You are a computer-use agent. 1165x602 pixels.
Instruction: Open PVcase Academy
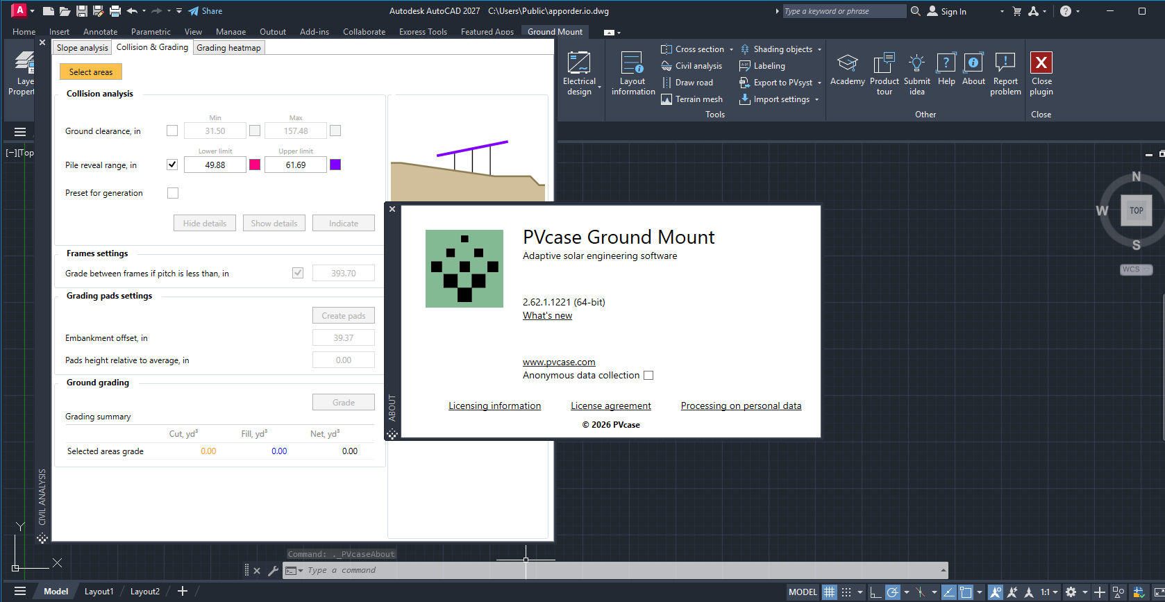tap(848, 69)
